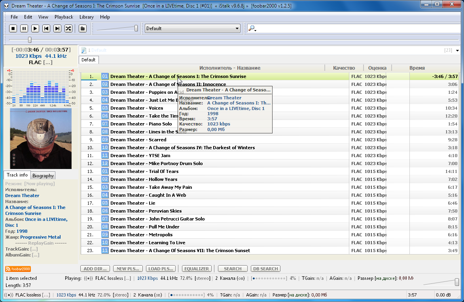Open the Library menu
Image resolution: width=464 pixels, height=302 pixels.
point(86,17)
